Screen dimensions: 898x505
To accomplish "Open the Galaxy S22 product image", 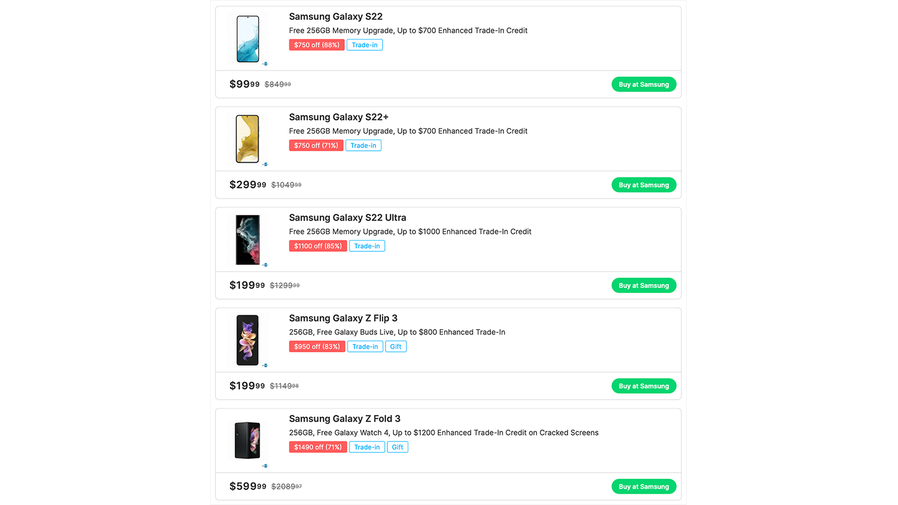I will click(x=248, y=39).
